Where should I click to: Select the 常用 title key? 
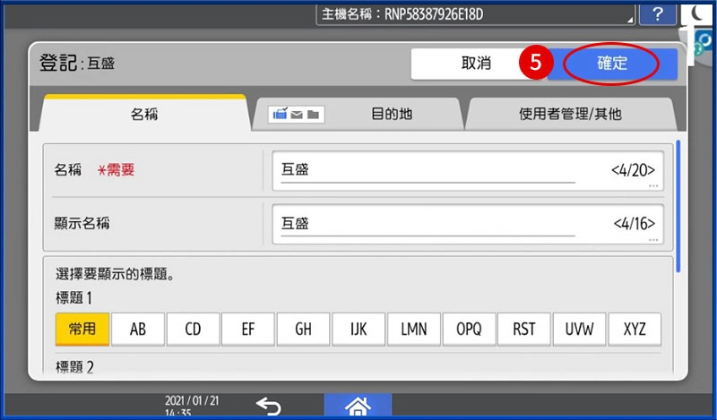(x=82, y=329)
